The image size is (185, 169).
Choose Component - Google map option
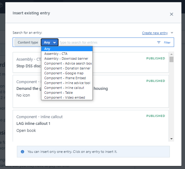tap(67, 73)
